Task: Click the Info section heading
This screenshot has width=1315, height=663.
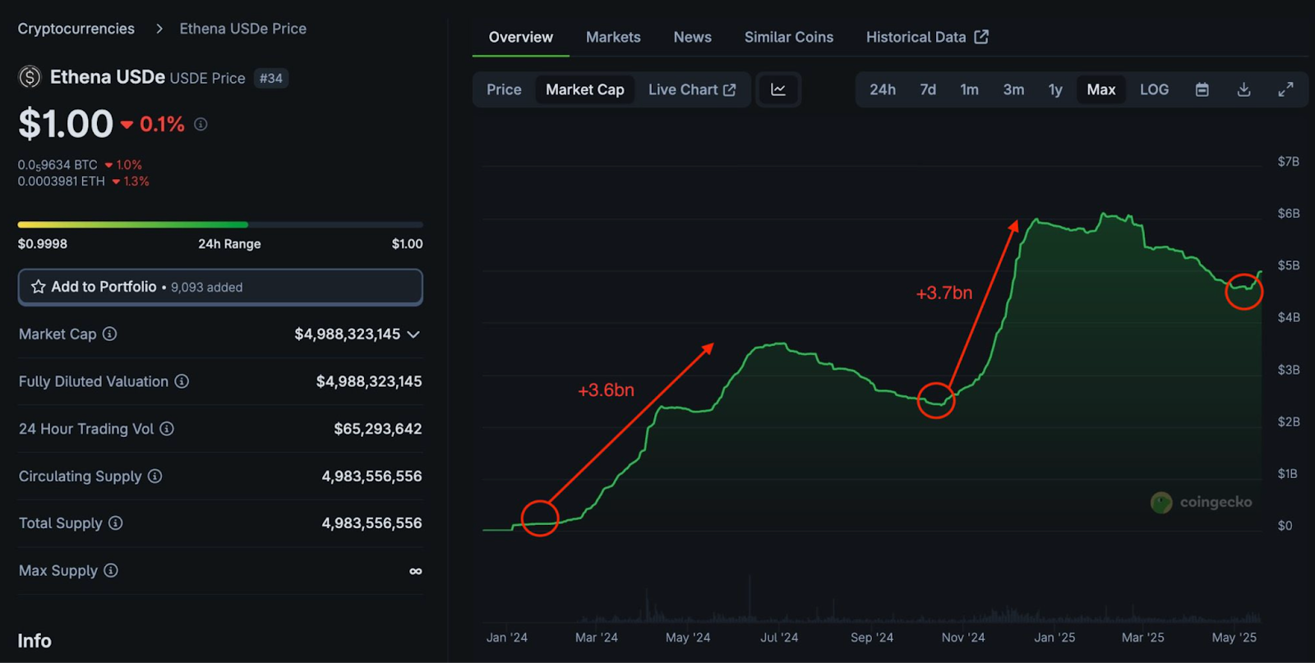Action: (35, 641)
